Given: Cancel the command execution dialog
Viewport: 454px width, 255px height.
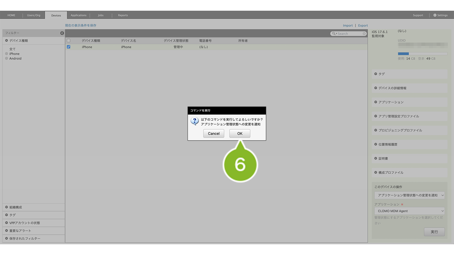Looking at the screenshot, I should pyautogui.click(x=213, y=134).
